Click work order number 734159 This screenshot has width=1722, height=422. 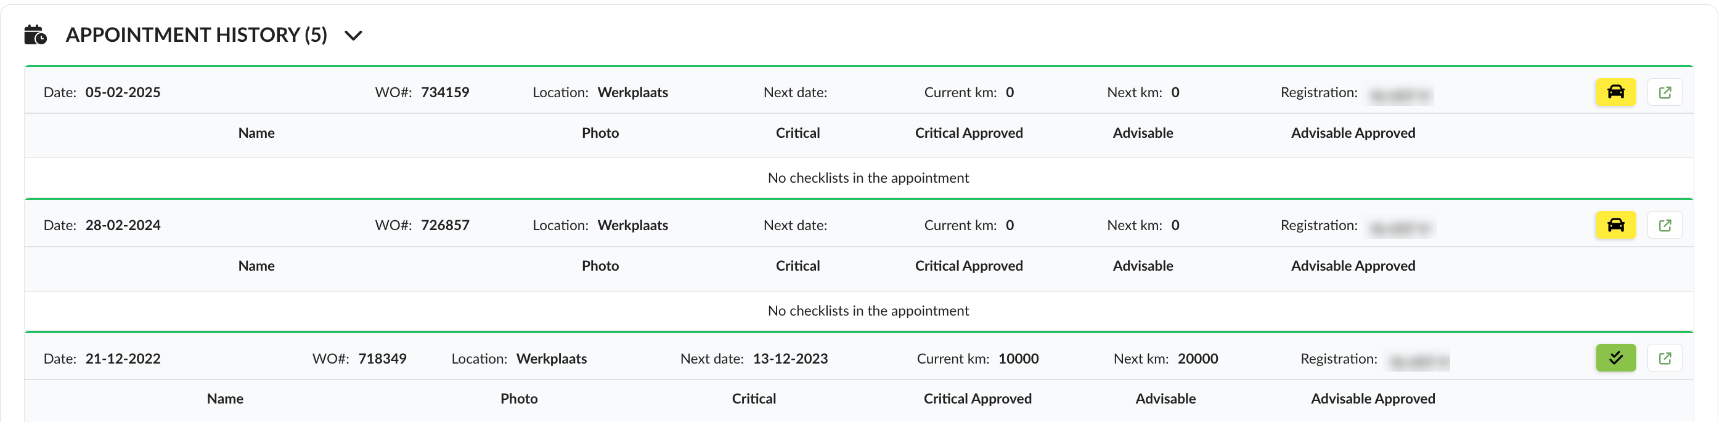[x=444, y=92]
